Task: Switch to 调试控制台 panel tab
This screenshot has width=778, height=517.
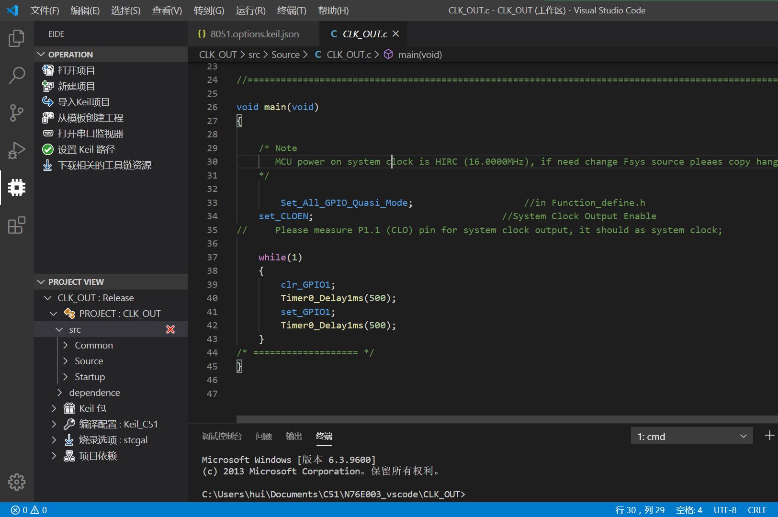Action: pos(222,436)
